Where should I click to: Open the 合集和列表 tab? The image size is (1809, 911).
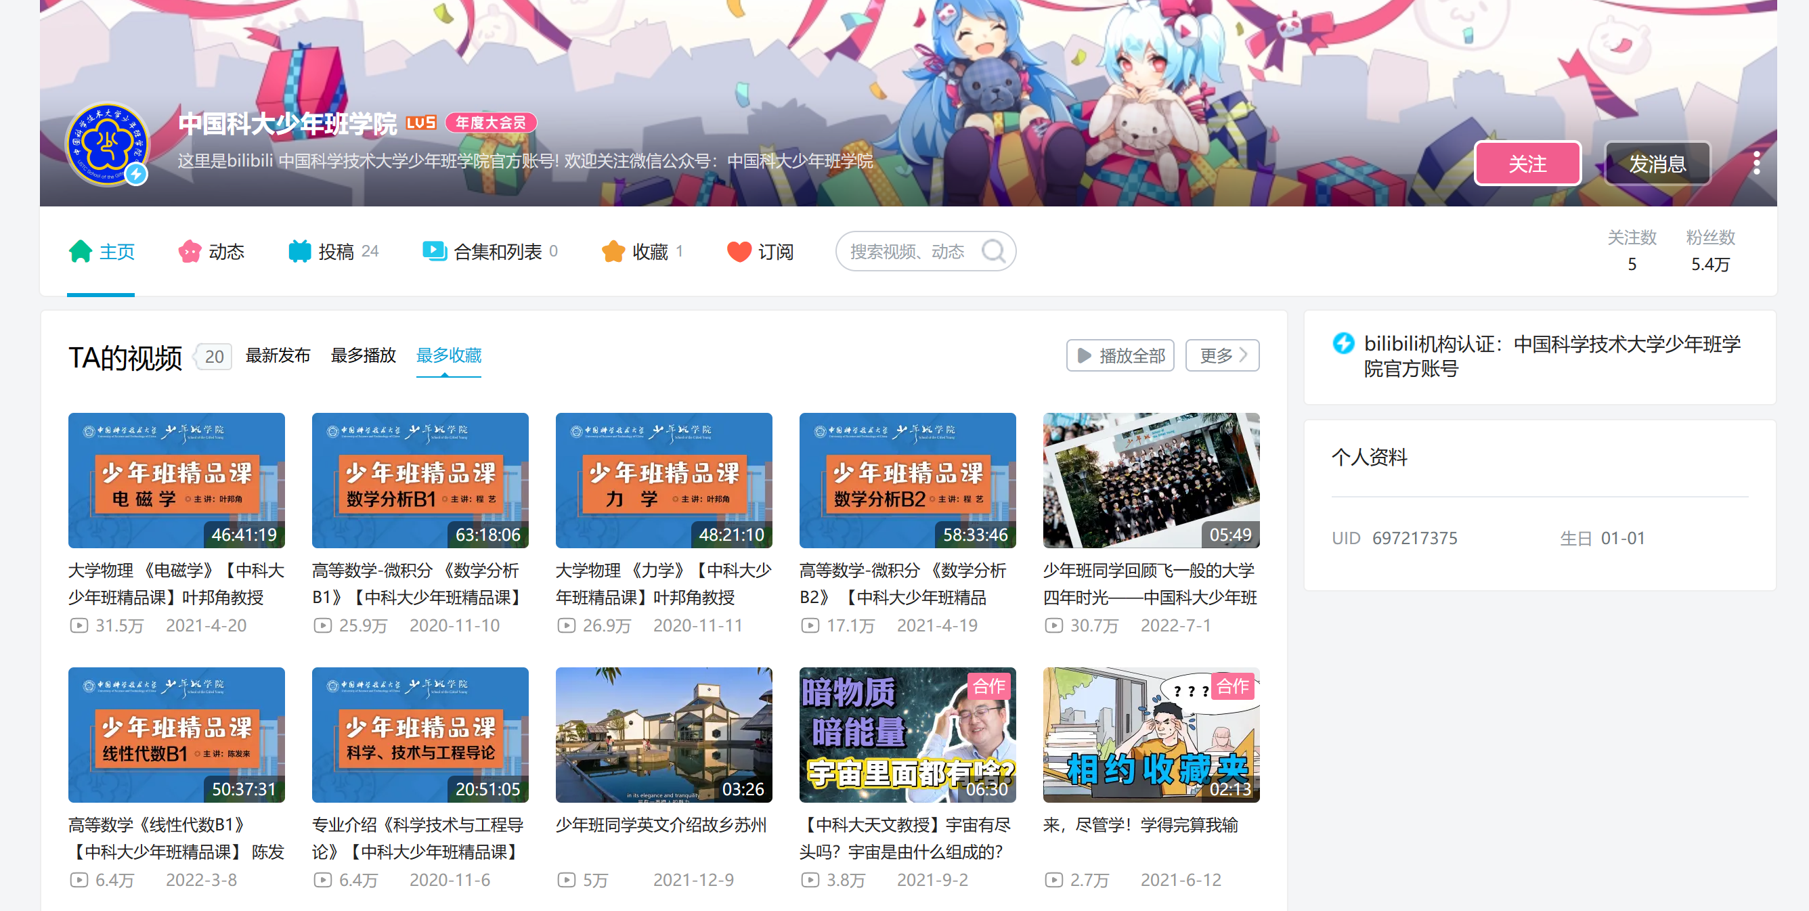click(x=490, y=251)
